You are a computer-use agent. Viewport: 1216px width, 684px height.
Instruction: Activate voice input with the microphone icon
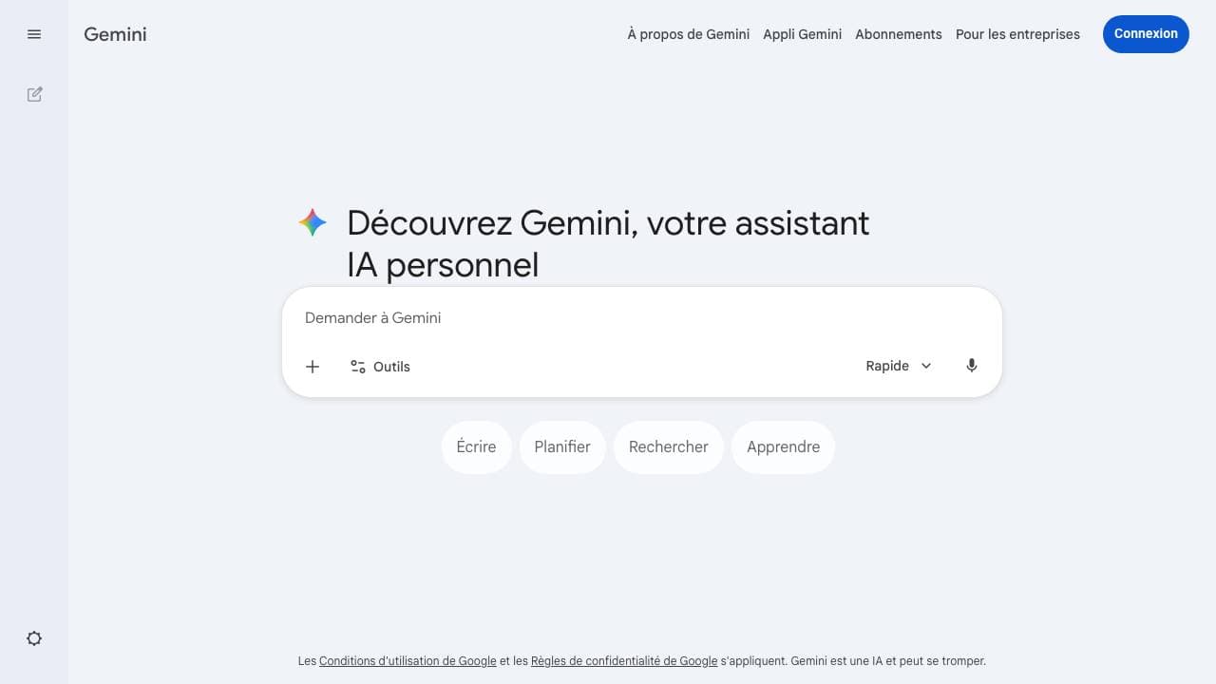pyautogui.click(x=971, y=365)
